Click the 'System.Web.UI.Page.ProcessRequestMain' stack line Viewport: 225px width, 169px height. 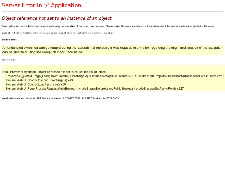coord(94,89)
